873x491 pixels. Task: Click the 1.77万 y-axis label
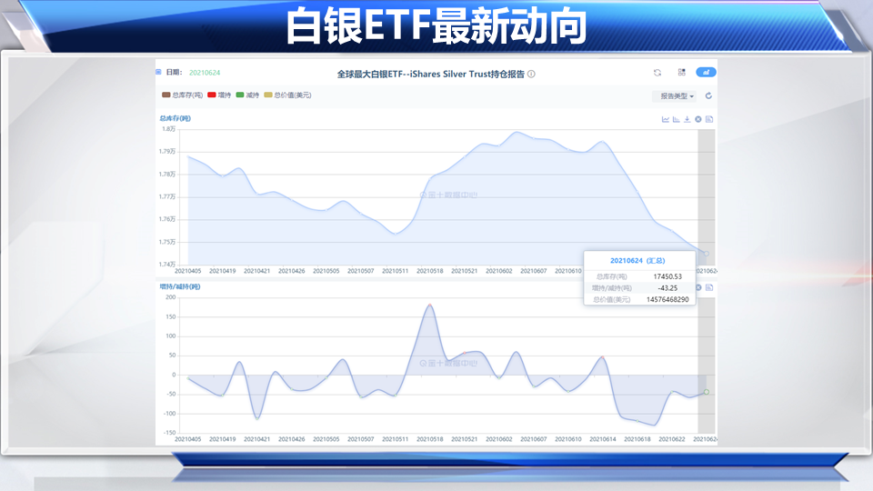tap(167, 196)
